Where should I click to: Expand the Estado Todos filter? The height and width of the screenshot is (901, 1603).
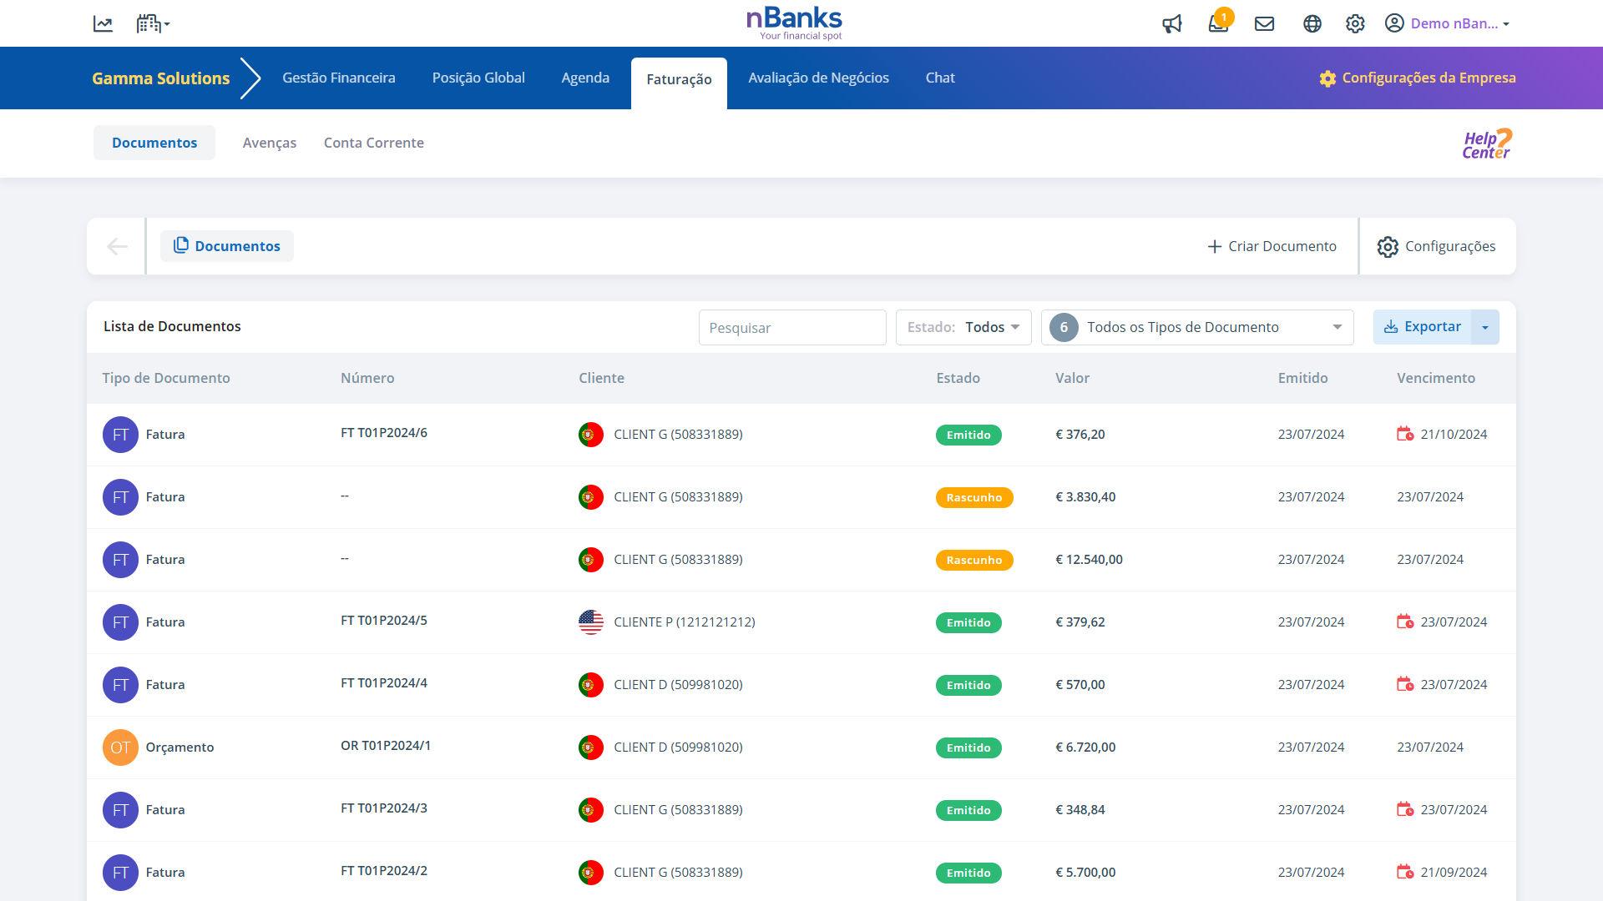click(963, 327)
